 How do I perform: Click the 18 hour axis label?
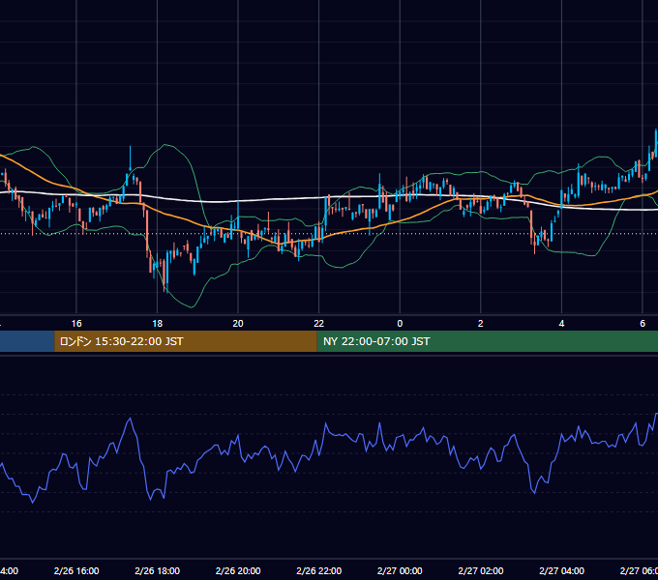[158, 324]
